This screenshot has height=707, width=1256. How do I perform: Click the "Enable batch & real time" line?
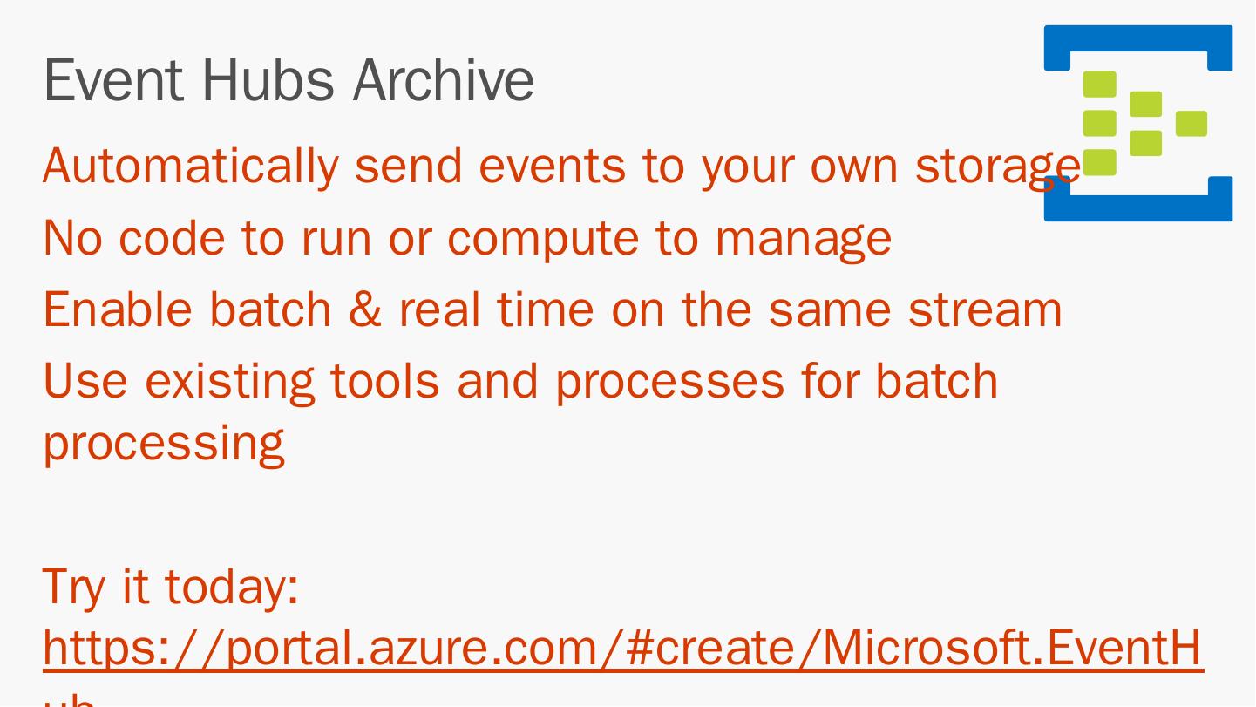(x=552, y=309)
